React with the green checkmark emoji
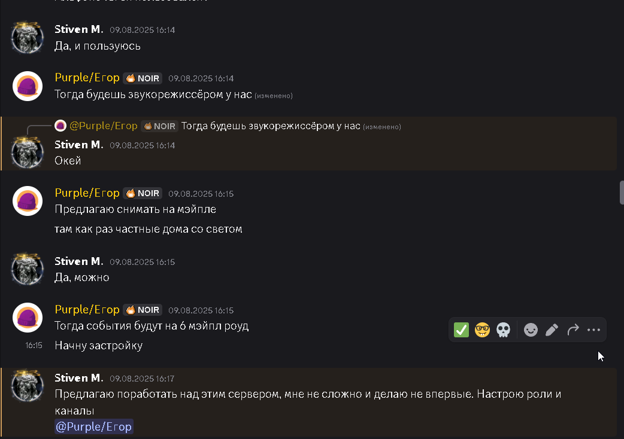624x439 pixels. coord(461,330)
